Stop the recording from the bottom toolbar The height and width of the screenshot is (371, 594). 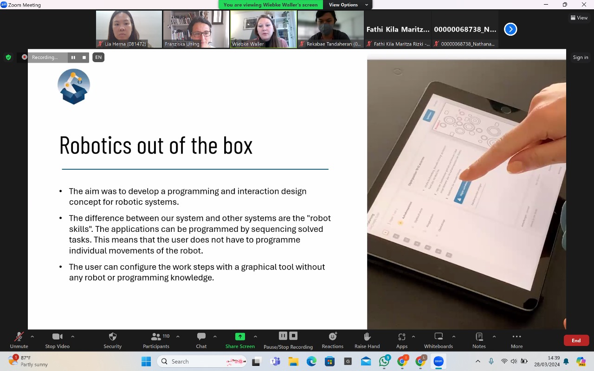293,336
